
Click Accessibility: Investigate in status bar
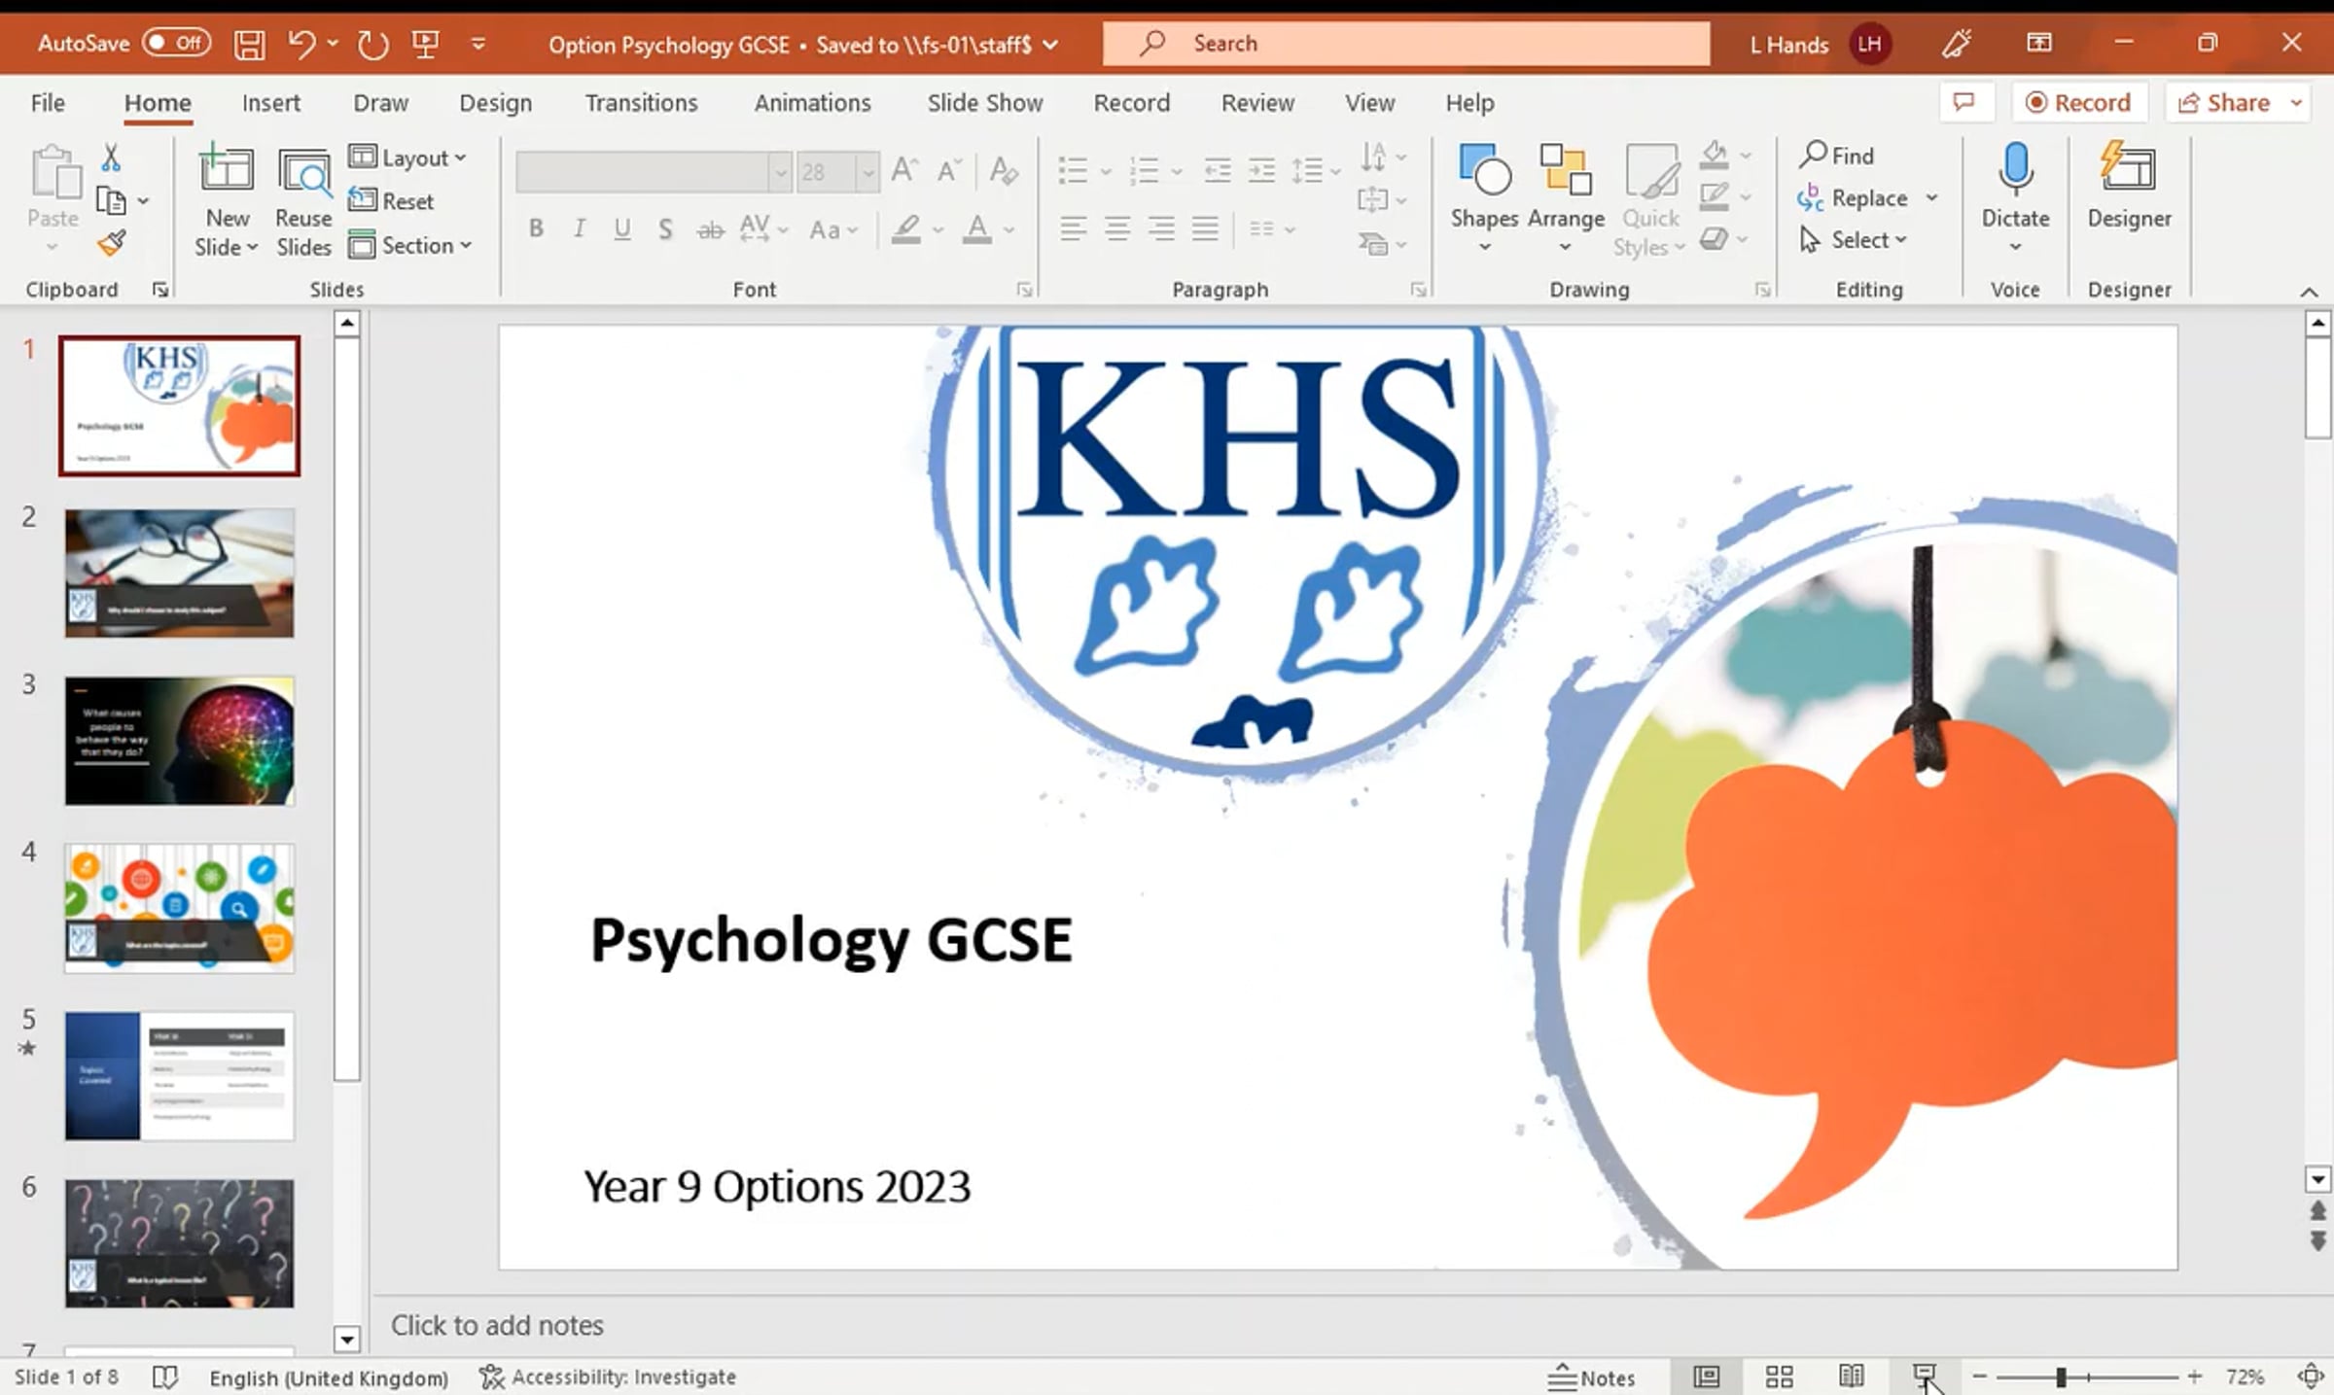(x=608, y=1377)
